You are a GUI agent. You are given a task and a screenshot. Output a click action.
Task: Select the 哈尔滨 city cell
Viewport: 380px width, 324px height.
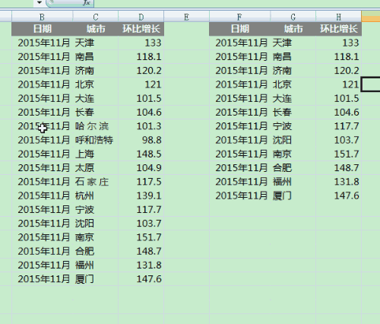[x=96, y=126]
